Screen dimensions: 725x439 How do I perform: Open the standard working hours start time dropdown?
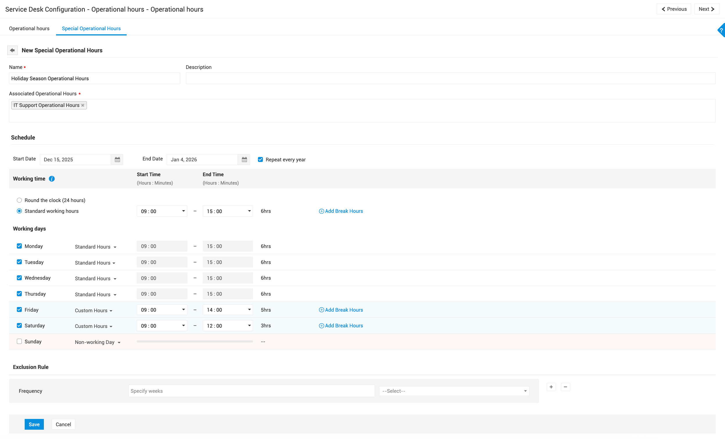pyautogui.click(x=162, y=211)
